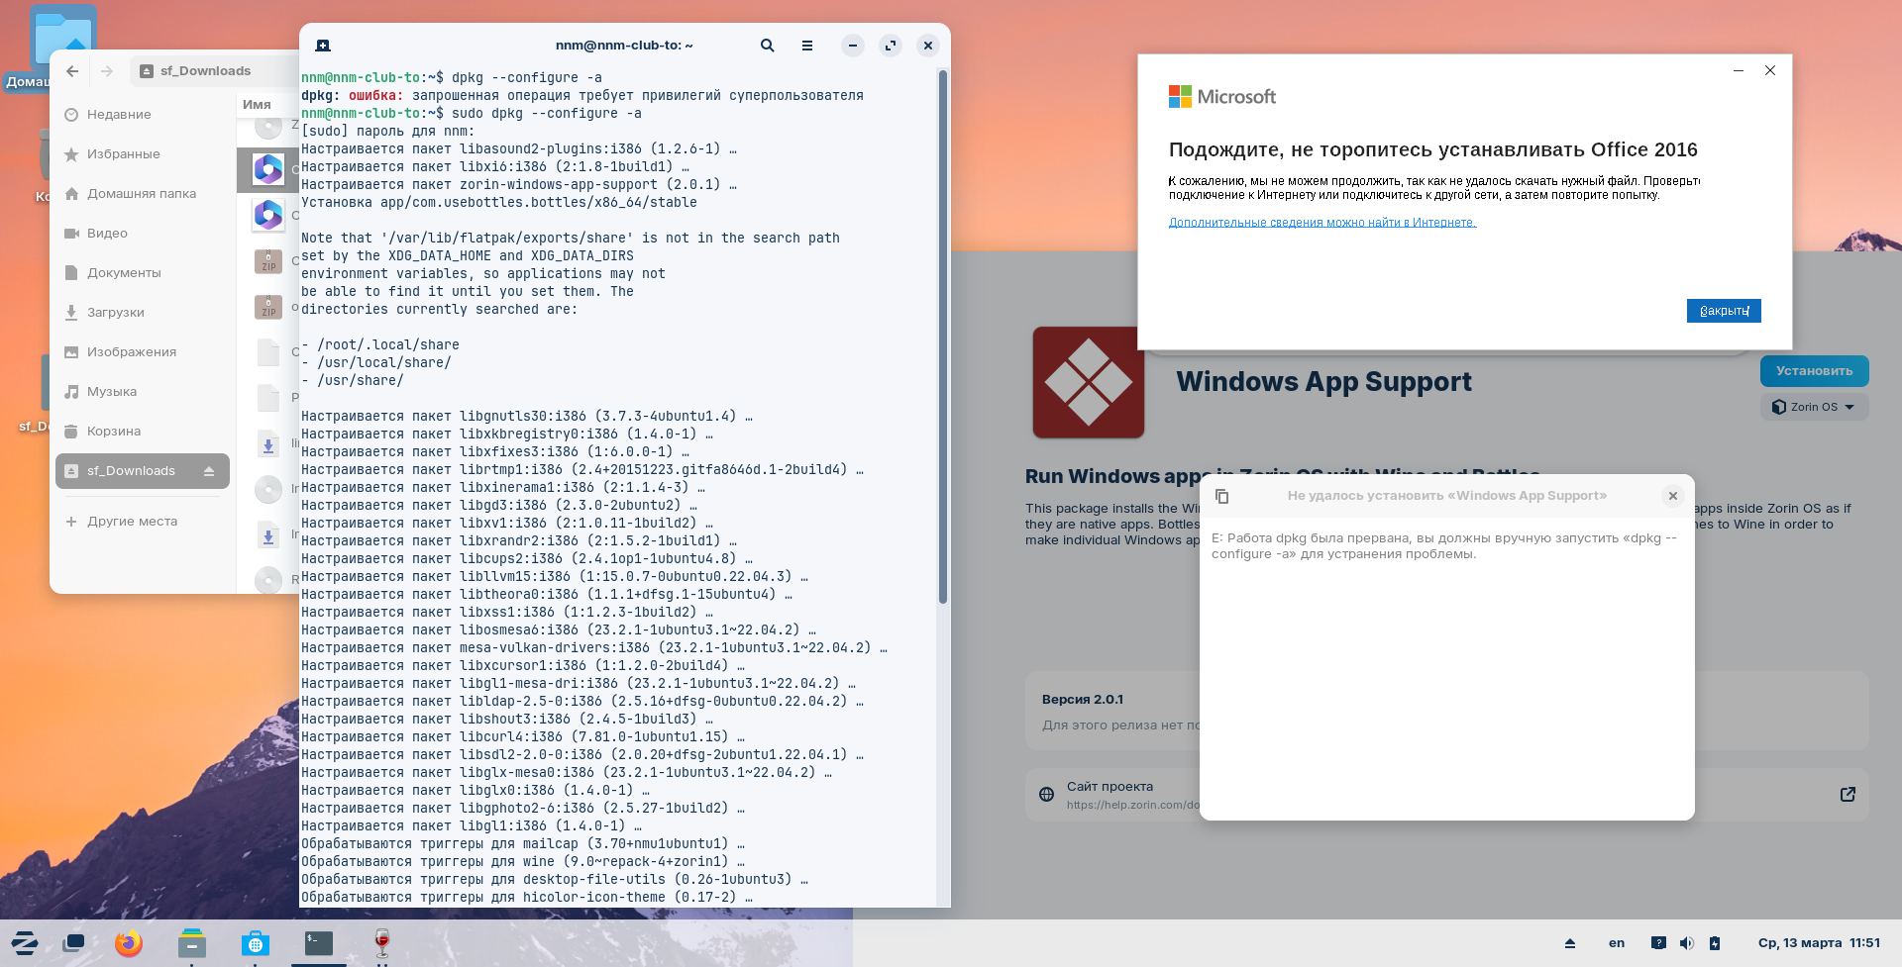Open the volume control in system tray
The image size is (1902, 967).
point(1687,943)
